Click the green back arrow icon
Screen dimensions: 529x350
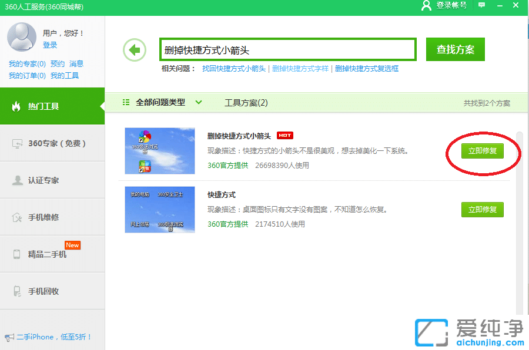coord(134,49)
